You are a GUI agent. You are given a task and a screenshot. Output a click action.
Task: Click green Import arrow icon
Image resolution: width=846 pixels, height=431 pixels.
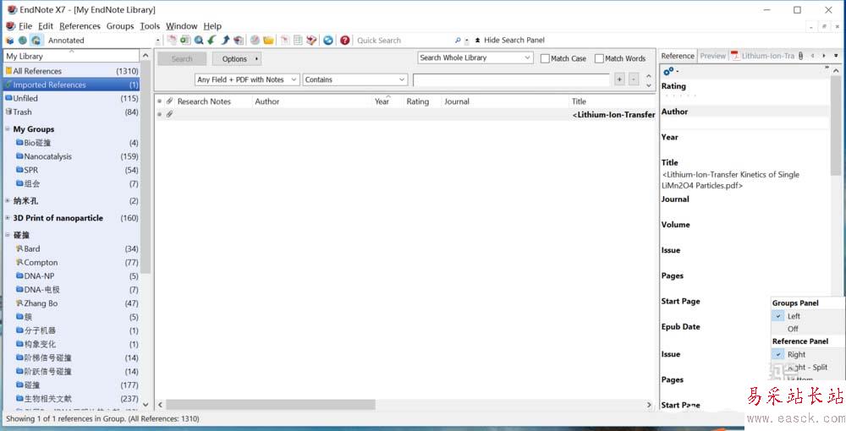pyautogui.click(x=212, y=40)
